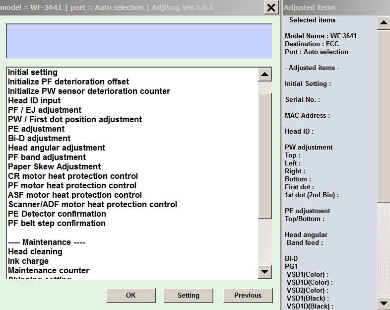Screen dimensions: 390x310
Task: Click Bottom label under PW adjustment
Action: [298, 179]
